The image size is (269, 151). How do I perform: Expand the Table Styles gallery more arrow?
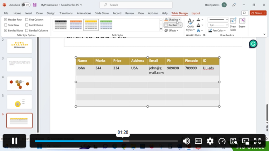[161, 29]
